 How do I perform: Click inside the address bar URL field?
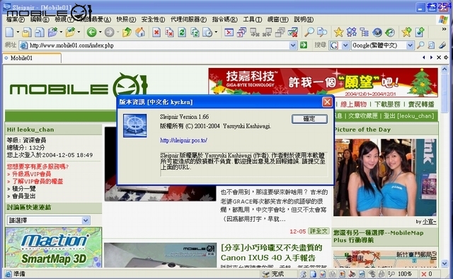click(159, 45)
